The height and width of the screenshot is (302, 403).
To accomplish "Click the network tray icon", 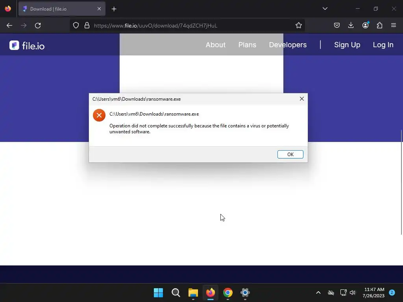I will click(343, 293).
